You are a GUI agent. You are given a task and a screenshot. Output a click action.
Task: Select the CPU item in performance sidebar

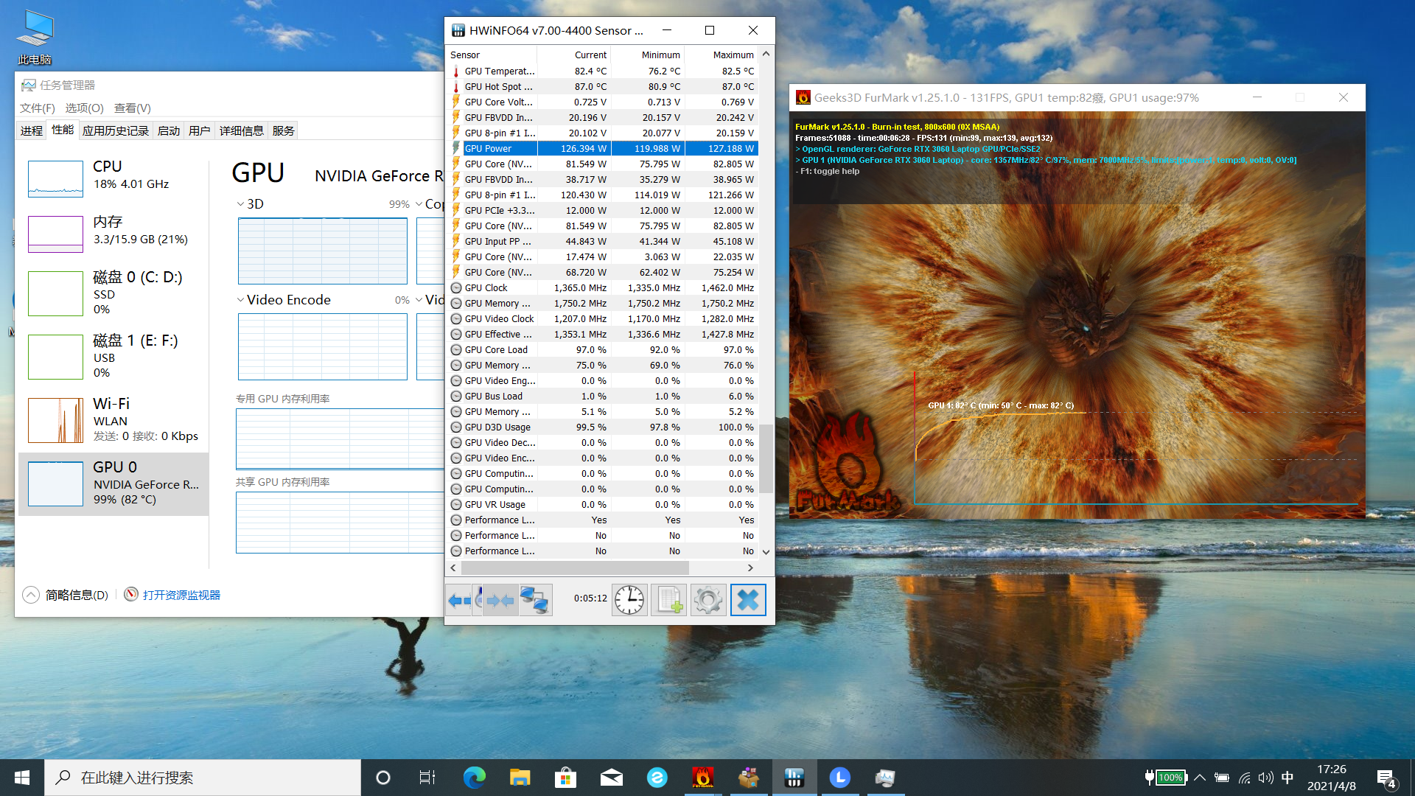114,178
